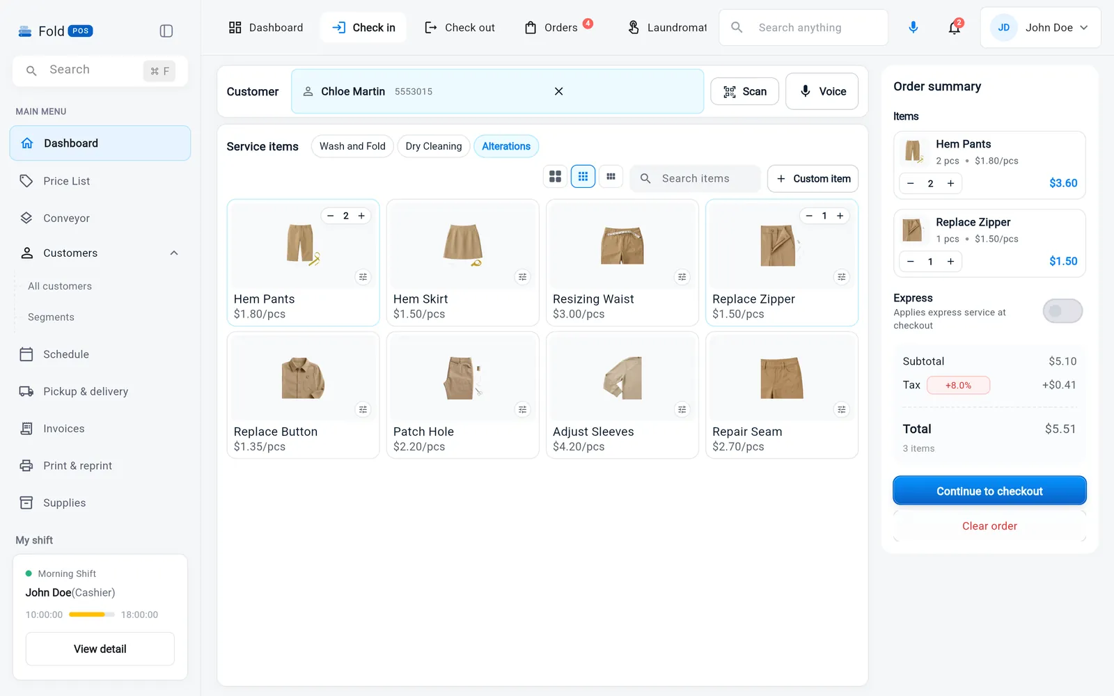The height and width of the screenshot is (696, 1114).
Task: Click the shift progress bar
Action: [x=92, y=615]
